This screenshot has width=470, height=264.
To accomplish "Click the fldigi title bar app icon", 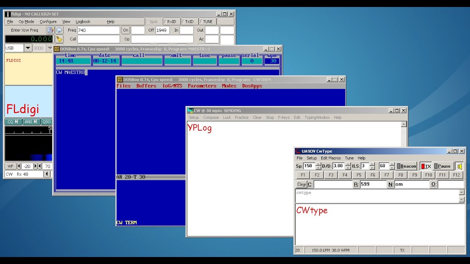I will (8, 14).
